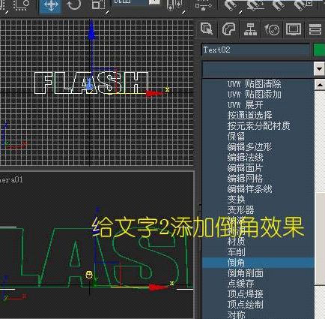Pick the Select and Scale tool

click(99, 5)
